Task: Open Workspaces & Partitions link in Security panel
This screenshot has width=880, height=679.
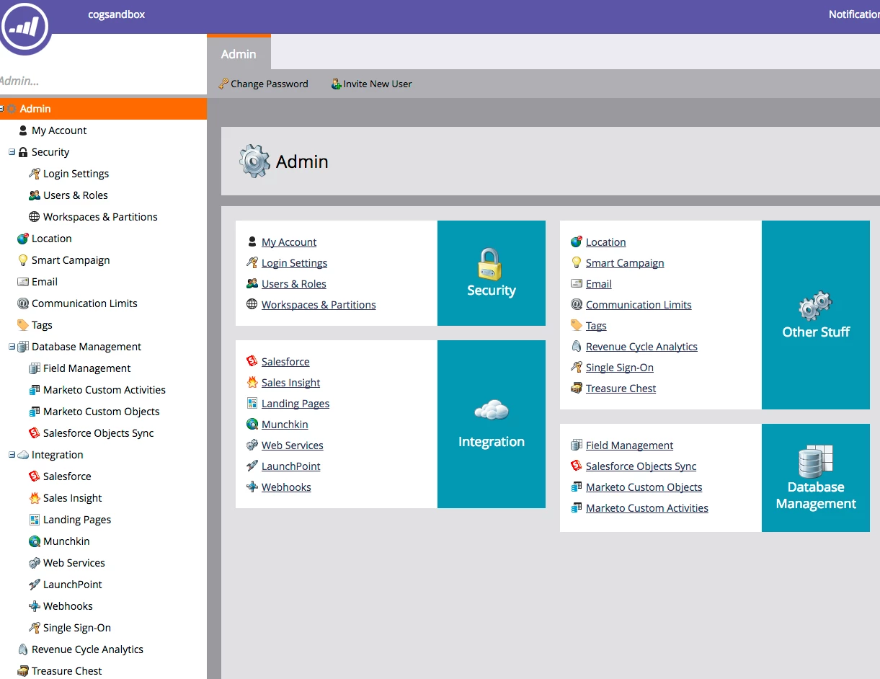Action: 319,305
